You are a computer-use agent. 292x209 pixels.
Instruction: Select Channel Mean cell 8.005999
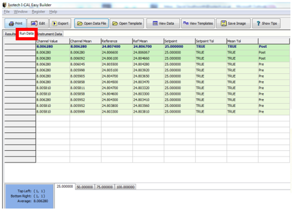click(85, 112)
